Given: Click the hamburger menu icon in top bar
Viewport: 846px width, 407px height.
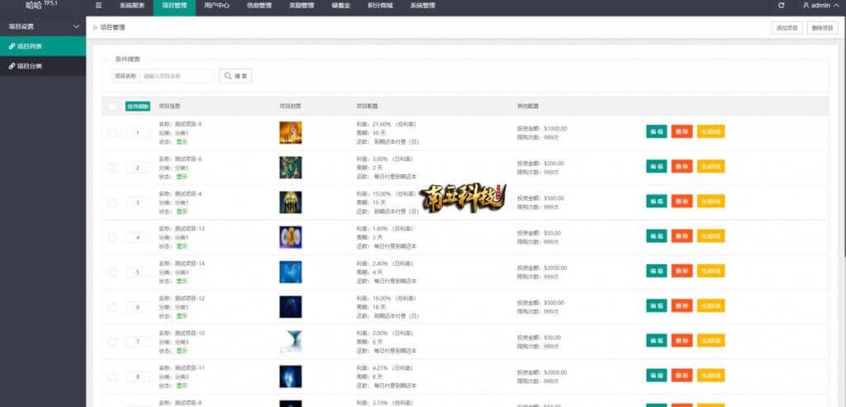Looking at the screenshot, I should pyautogui.click(x=99, y=5).
